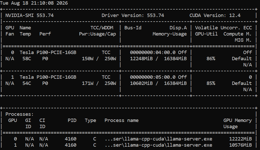
Task: Click memory used value '10602MiB'
Action: 141,83
